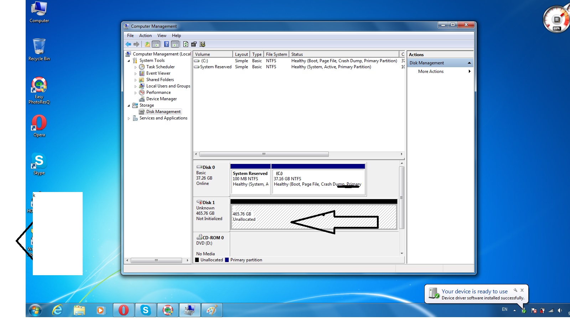Open the View menu
This screenshot has width=570, height=320.
point(162,36)
